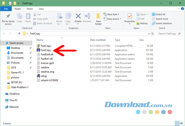Select the FastCopy application file
This screenshot has height=126, width=185.
tap(46, 50)
